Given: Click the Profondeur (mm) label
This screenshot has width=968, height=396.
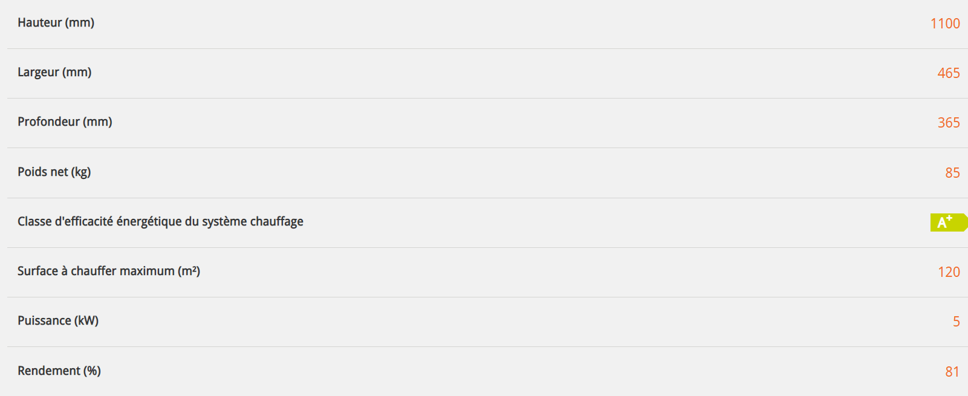Looking at the screenshot, I should 65,122.
